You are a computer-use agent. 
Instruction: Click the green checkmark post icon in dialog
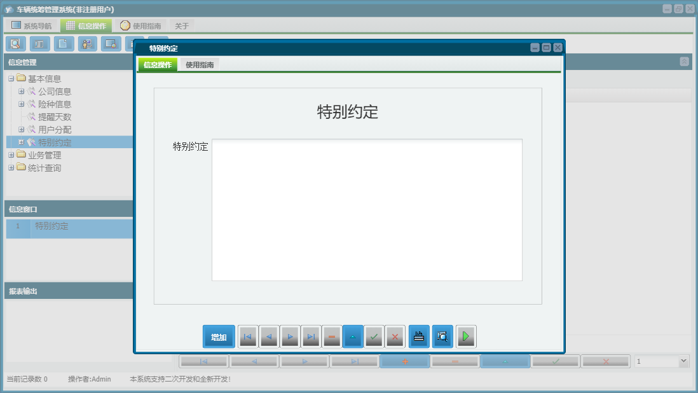click(374, 336)
